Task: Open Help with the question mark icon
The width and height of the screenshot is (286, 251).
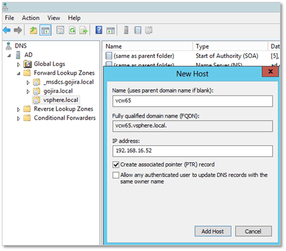Action: click(x=99, y=31)
